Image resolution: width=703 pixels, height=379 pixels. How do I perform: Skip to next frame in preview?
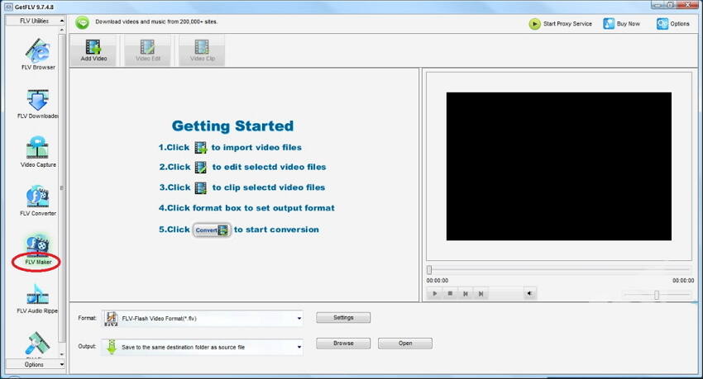[x=481, y=294]
